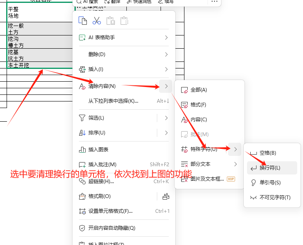Expand the 部分文本 submenu arrow
The width and height of the screenshot is (303, 245).
235,164
